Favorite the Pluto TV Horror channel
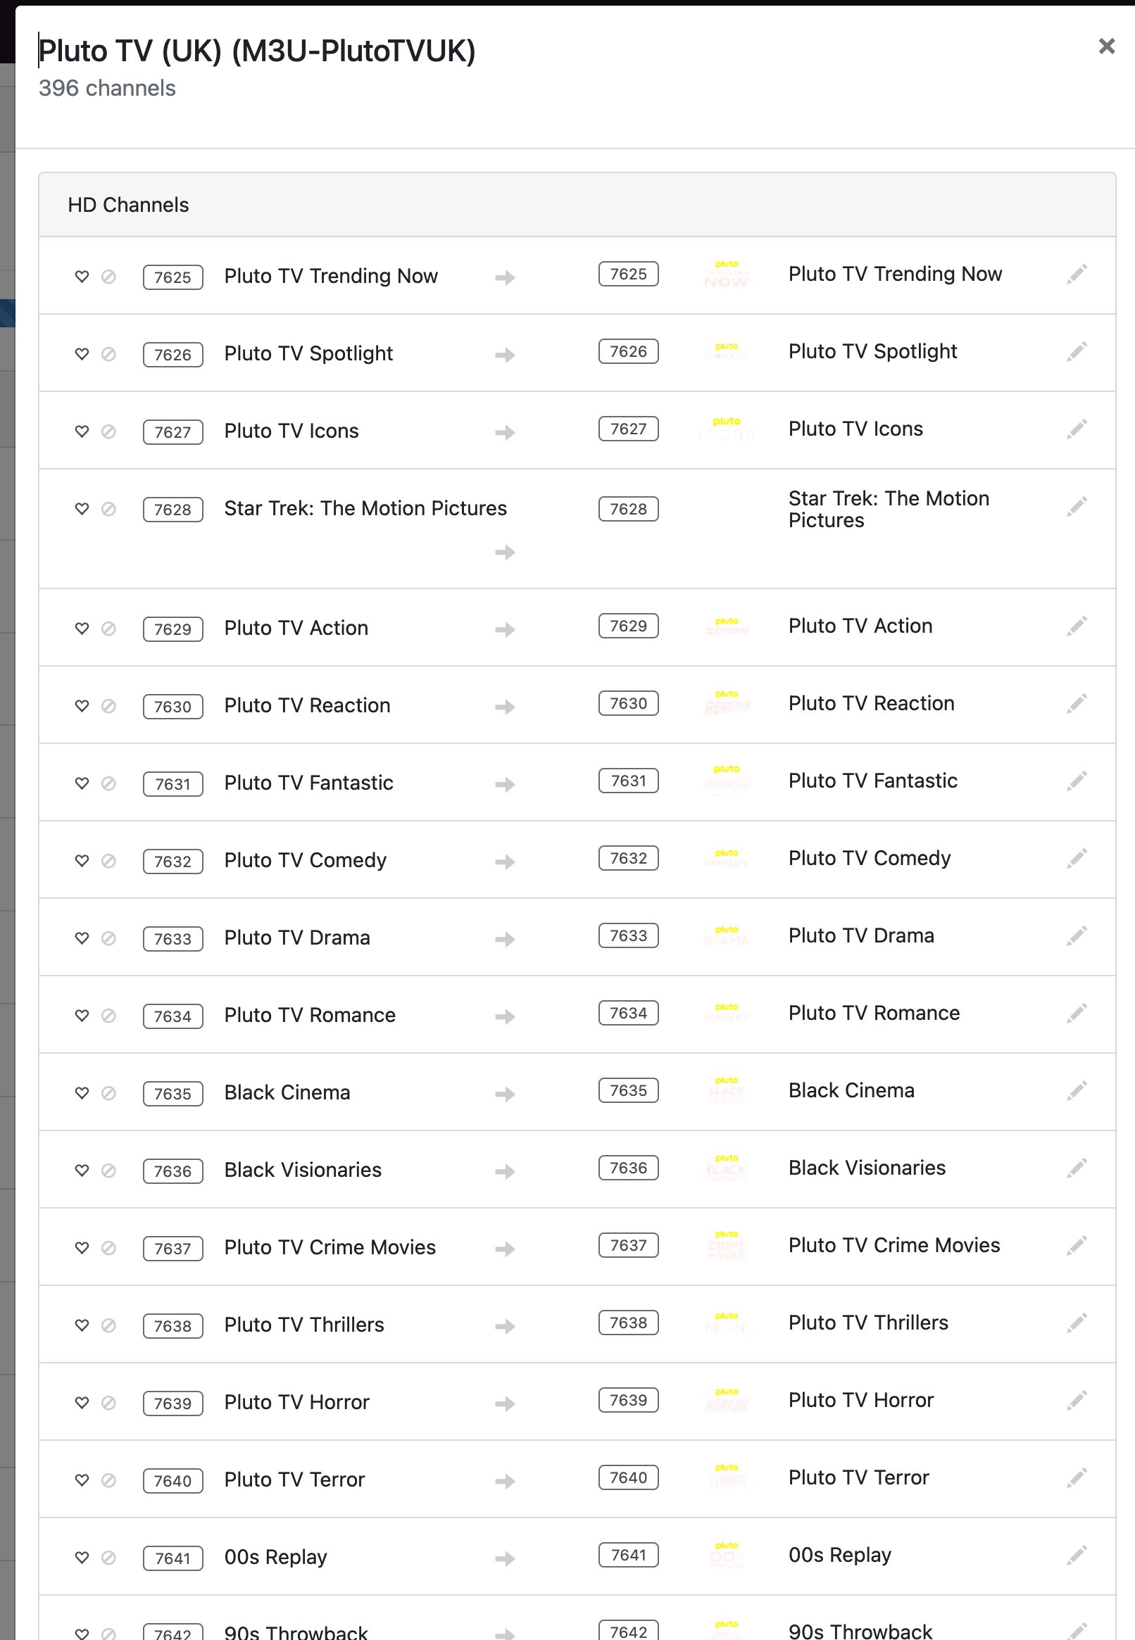Image resolution: width=1135 pixels, height=1640 pixels. point(82,1403)
